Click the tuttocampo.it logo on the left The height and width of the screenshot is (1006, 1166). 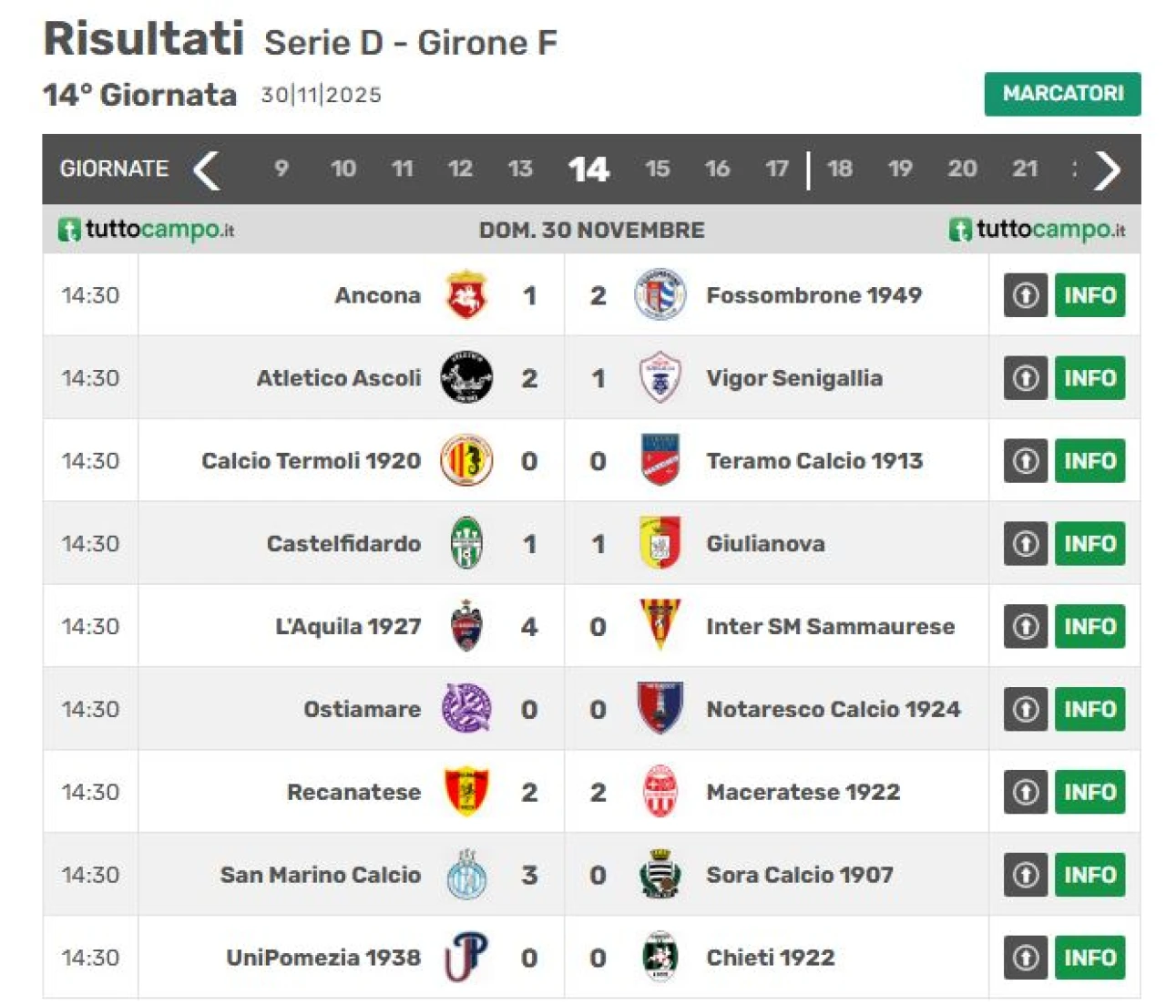click(146, 229)
